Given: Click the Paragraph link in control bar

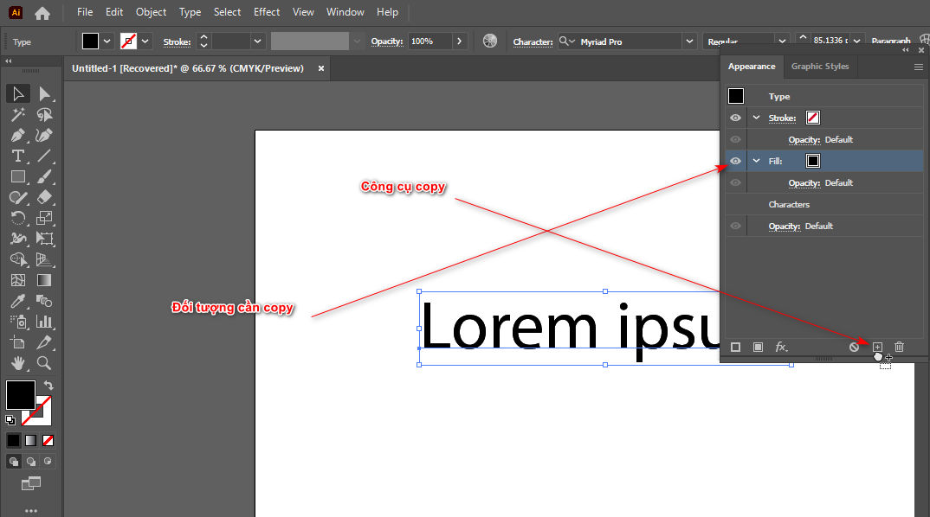Looking at the screenshot, I should (890, 41).
